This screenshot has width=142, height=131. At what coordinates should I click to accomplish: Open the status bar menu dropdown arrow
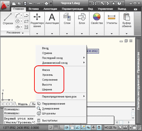click(131, 128)
